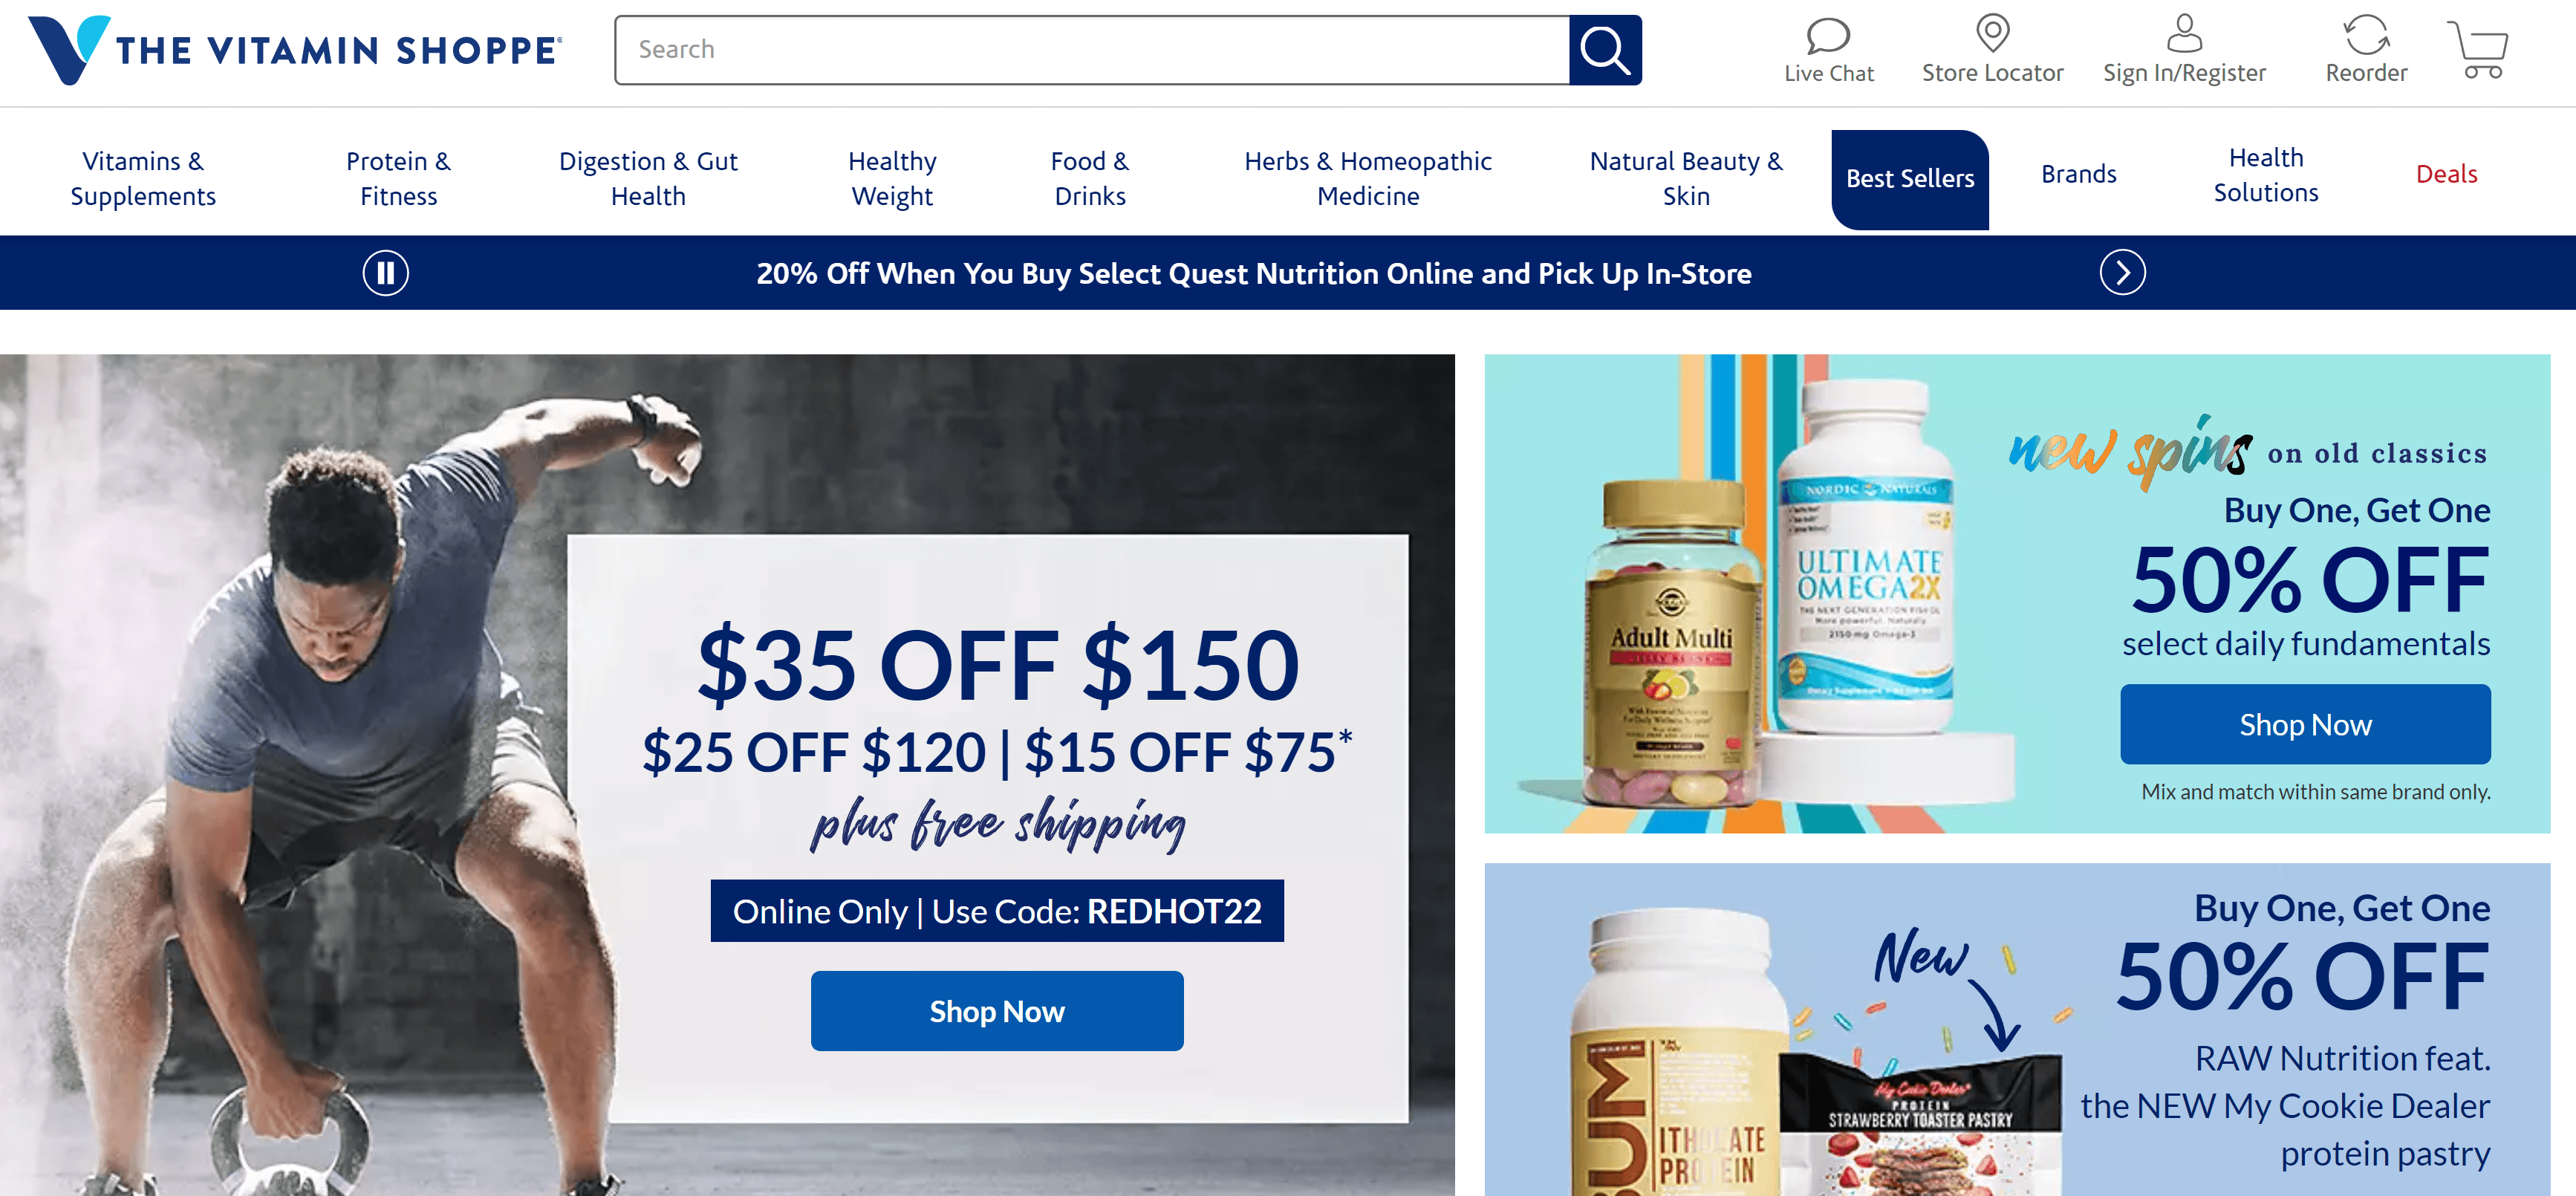2576x1196 pixels.
Task: Focus the Search input field
Action: pos(1092,50)
